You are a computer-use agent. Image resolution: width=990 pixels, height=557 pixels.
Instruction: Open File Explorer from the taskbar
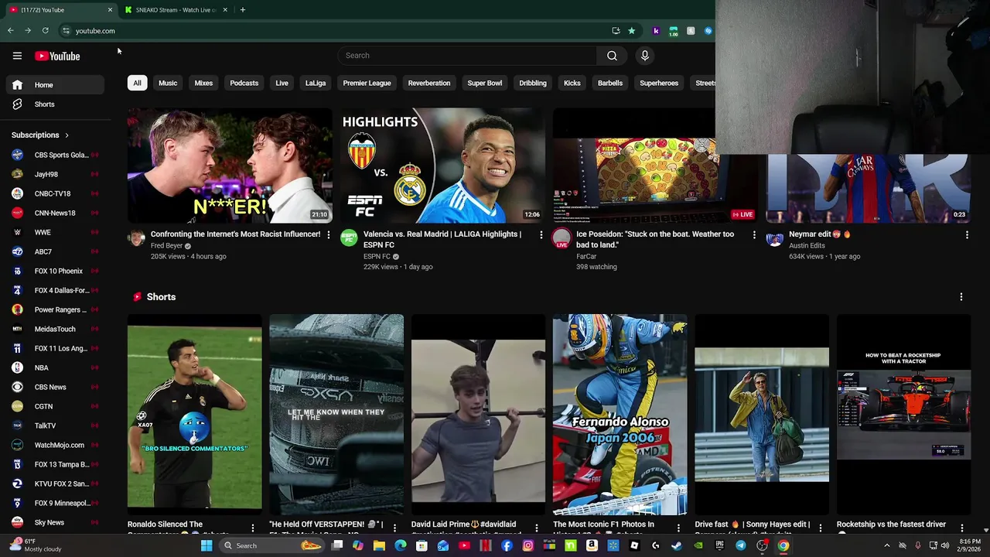click(379, 545)
